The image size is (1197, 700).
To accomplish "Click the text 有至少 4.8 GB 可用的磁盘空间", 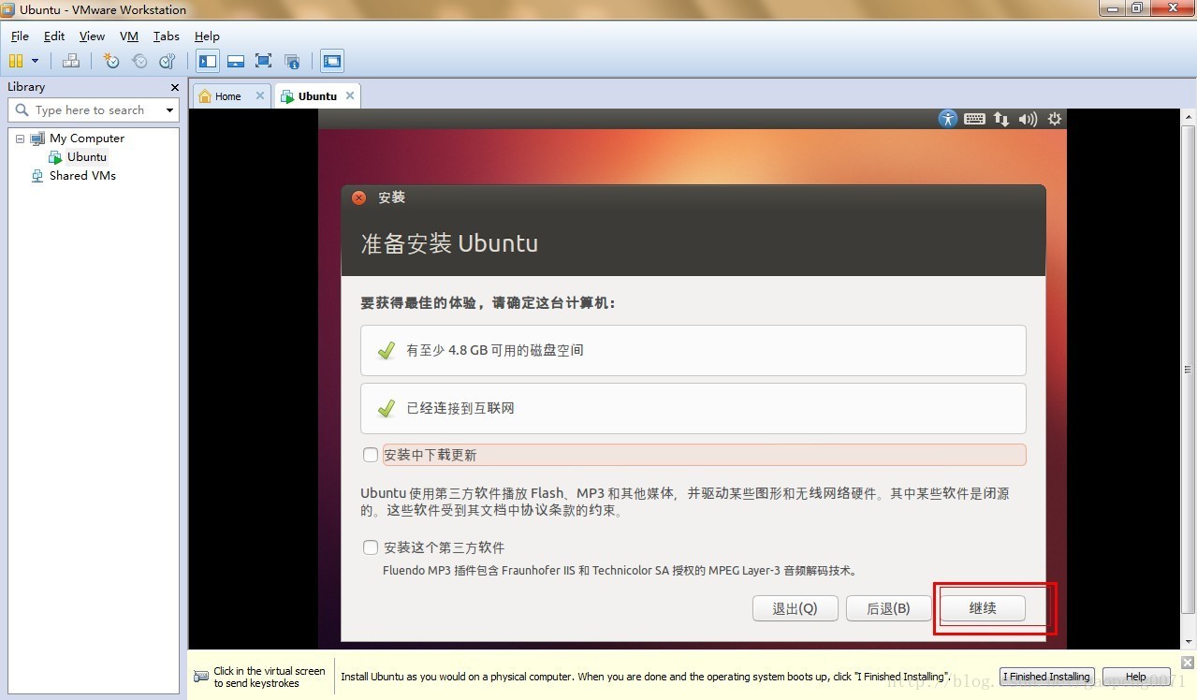I will point(495,350).
